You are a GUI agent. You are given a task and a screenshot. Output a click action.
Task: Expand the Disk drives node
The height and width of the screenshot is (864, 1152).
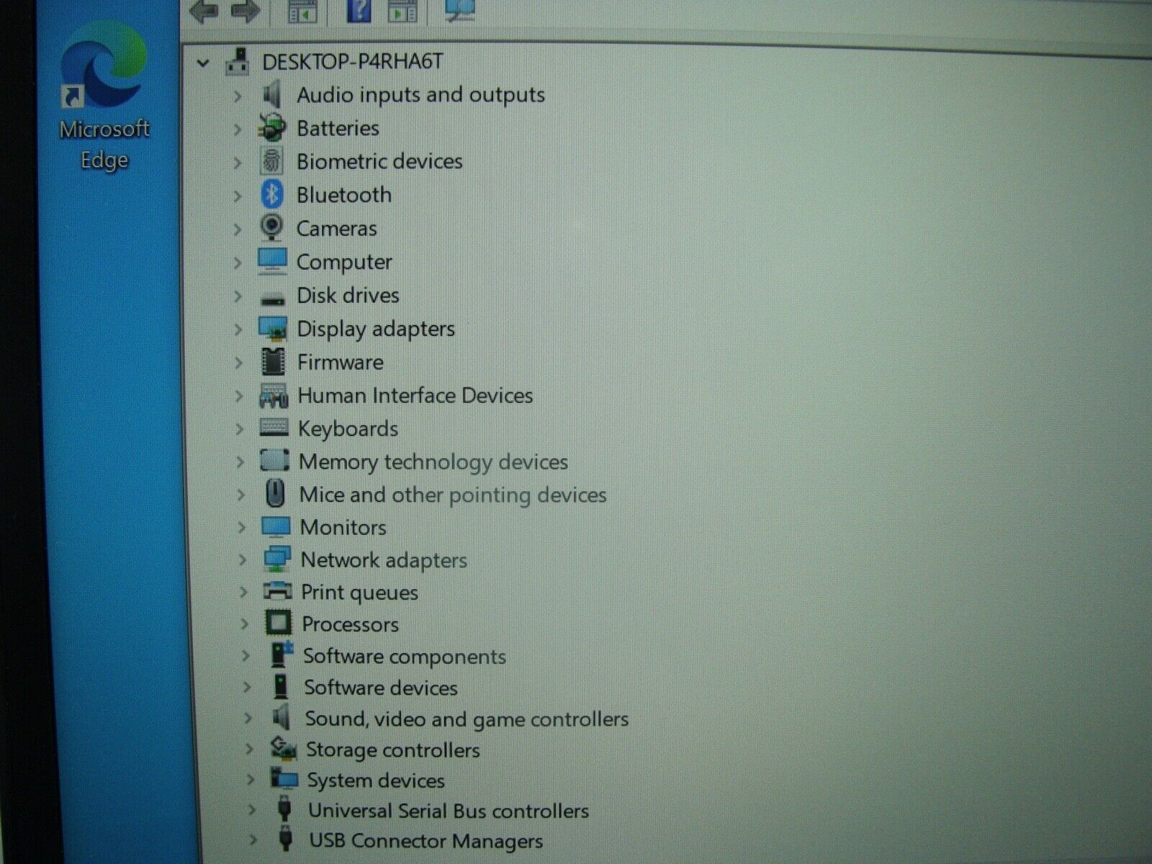238,296
